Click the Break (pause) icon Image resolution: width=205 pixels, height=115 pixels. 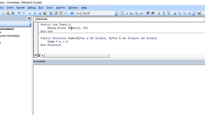(x=35, y=13)
